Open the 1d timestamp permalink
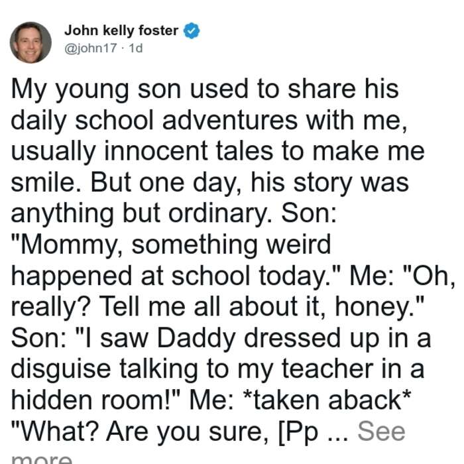 coord(136,48)
